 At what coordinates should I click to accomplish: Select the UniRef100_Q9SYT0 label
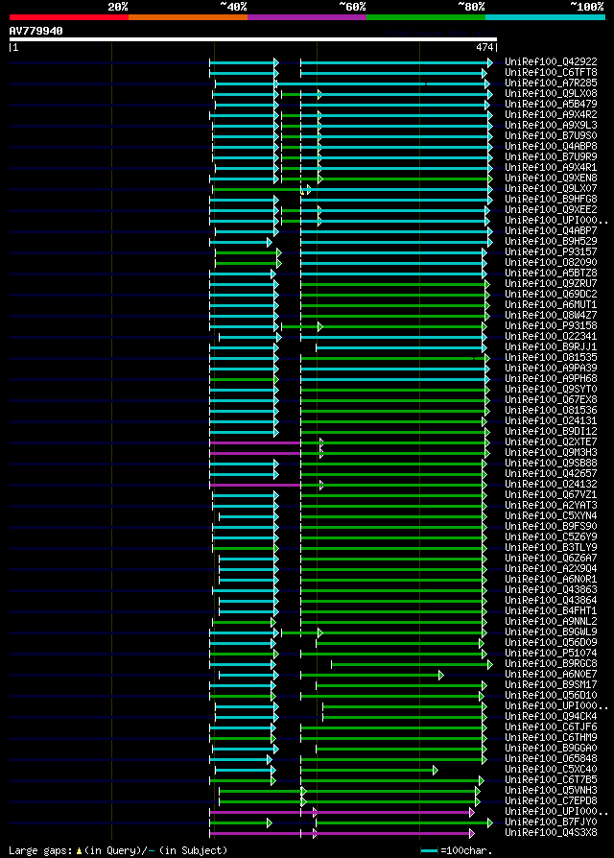click(x=551, y=390)
